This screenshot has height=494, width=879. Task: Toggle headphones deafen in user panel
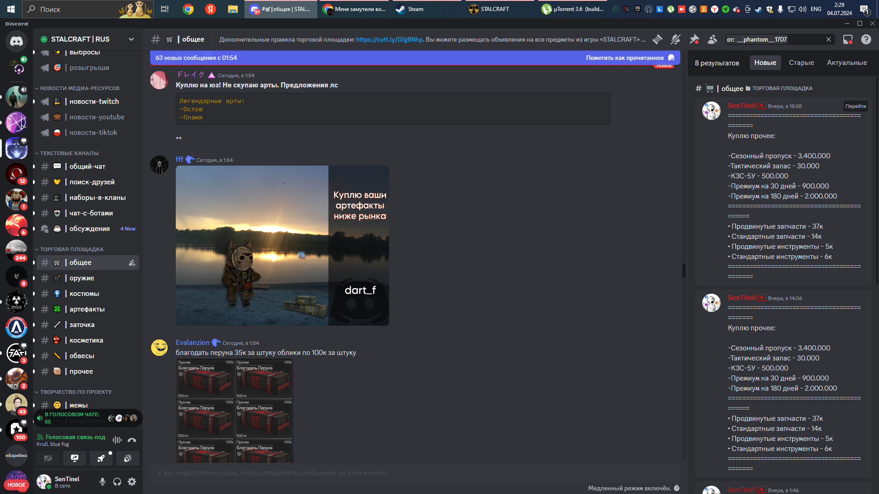pos(117,482)
